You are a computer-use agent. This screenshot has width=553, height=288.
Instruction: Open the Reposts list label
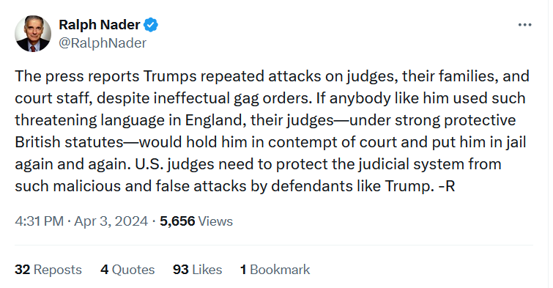pos(57,270)
